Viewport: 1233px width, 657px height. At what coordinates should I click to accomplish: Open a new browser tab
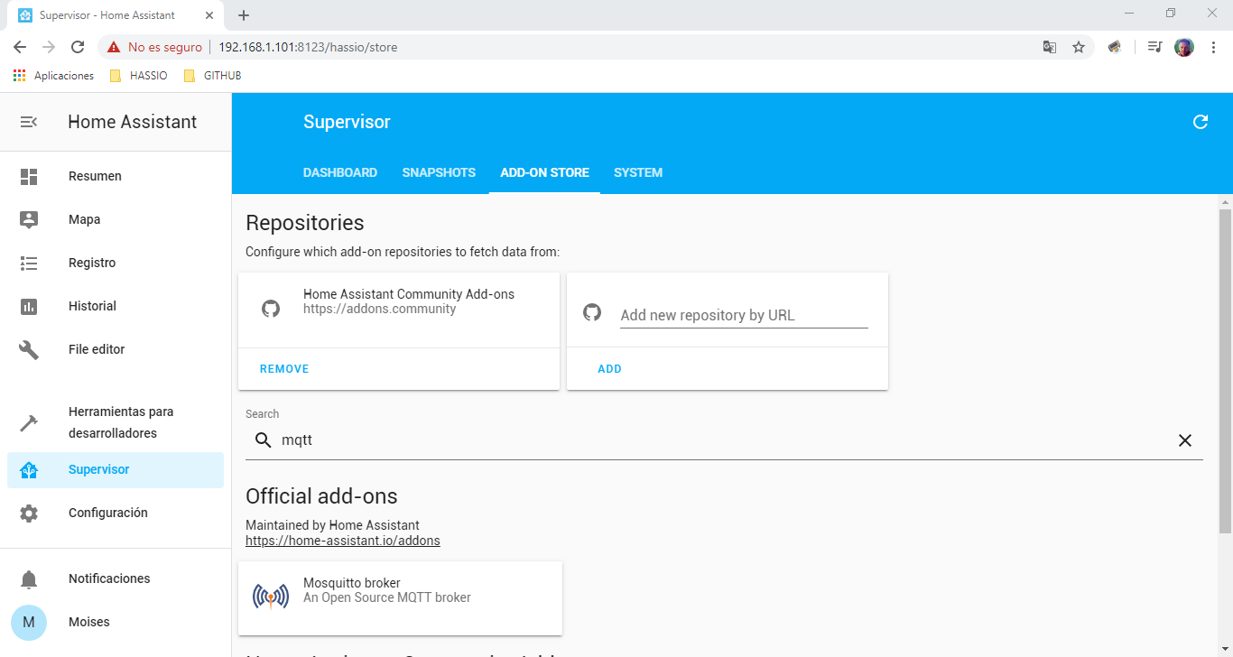coord(244,15)
